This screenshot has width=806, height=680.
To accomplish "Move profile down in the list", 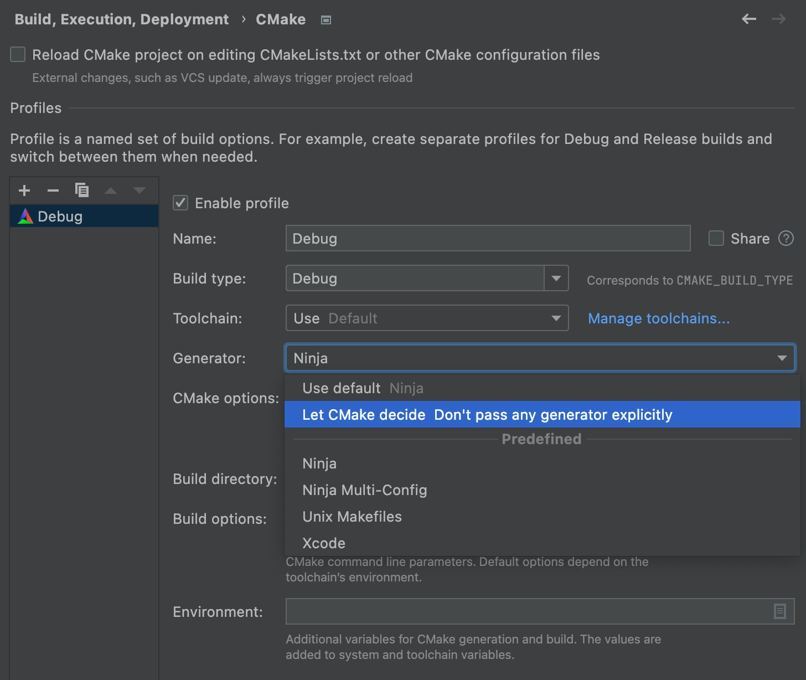I will (x=139, y=190).
